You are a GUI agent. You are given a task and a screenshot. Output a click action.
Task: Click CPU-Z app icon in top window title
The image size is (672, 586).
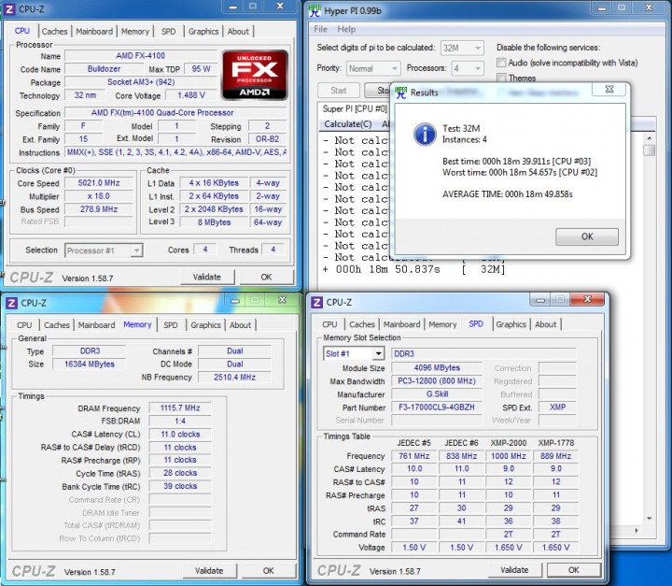click(x=10, y=8)
